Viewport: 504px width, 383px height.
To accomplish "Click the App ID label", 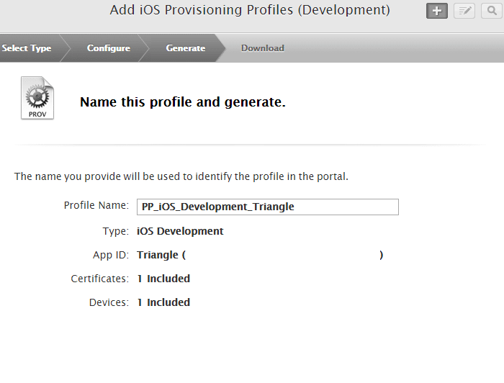I will pos(106,255).
